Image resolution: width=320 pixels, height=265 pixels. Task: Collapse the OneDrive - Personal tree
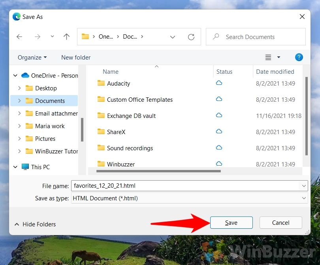pyautogui.click(x=15, y=76)
